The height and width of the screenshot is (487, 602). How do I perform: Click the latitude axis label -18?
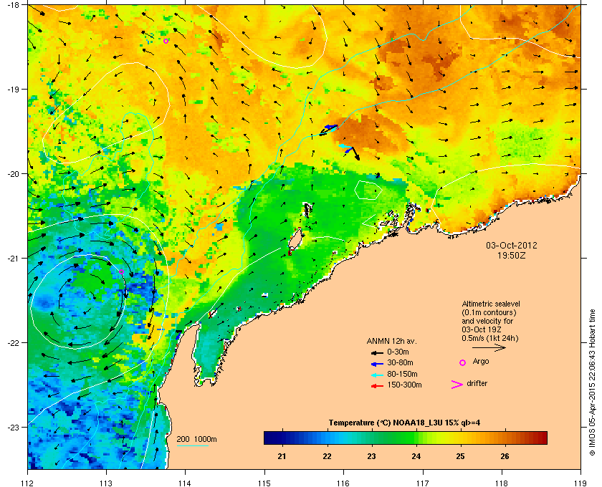click(x=14, y=4)
